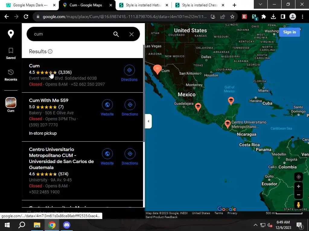Open the Recents history panel
This screenshot has width=309, height=231.
click(x=11, y=75)
